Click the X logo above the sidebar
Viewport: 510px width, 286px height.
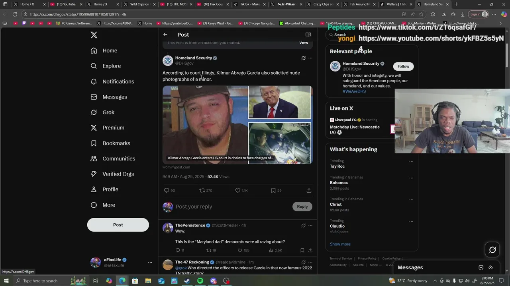click(x=94, y=35)
